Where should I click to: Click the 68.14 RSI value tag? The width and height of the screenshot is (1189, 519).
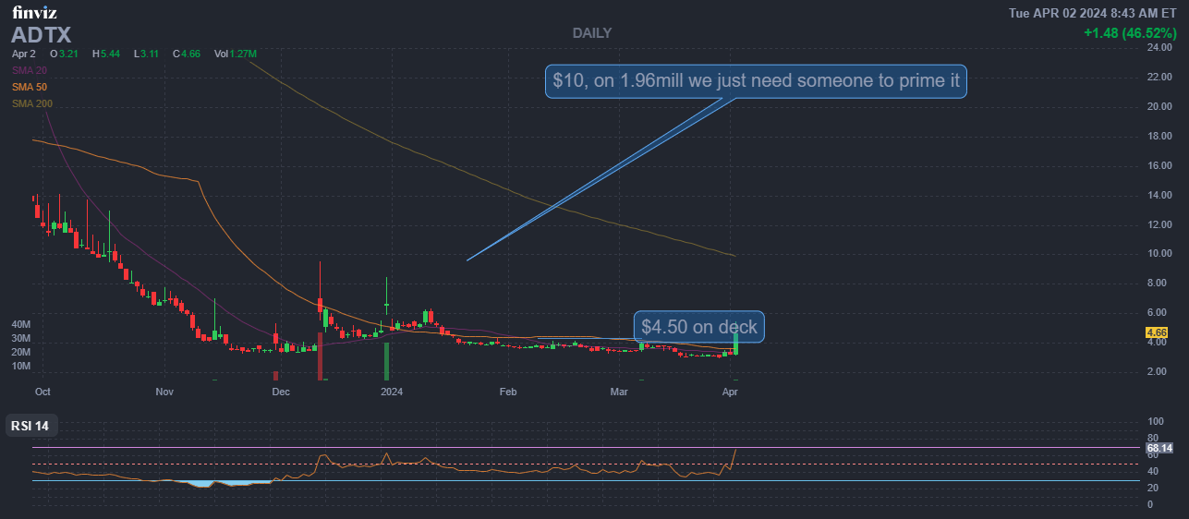click(1158, 449)
